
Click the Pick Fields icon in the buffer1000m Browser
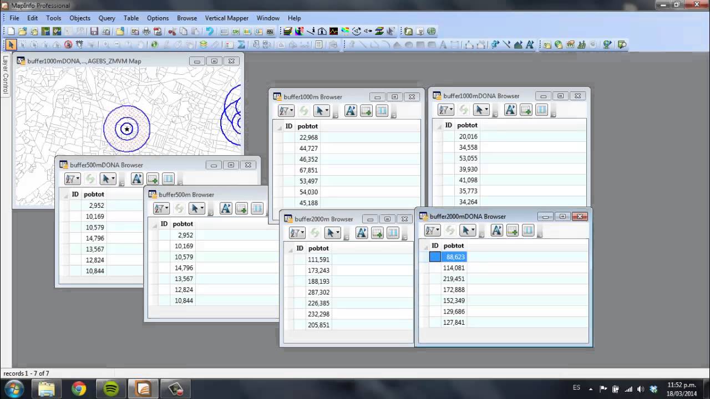click(382, 111)
